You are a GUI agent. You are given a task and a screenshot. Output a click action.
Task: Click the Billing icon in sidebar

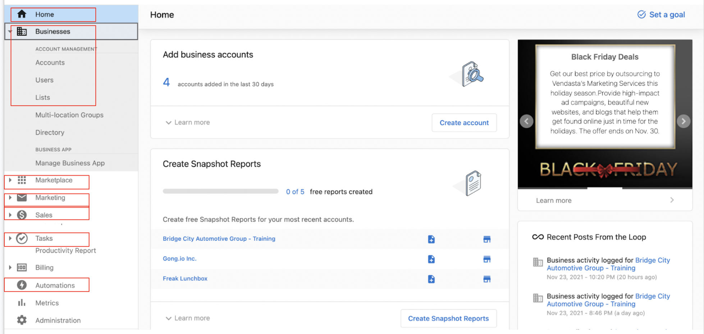[x=22, y=268]
